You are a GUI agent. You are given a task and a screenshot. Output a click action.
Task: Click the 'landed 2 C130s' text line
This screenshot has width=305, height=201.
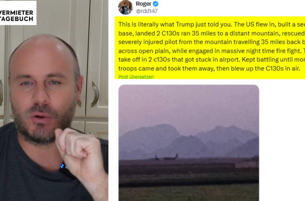coord(212,33)
